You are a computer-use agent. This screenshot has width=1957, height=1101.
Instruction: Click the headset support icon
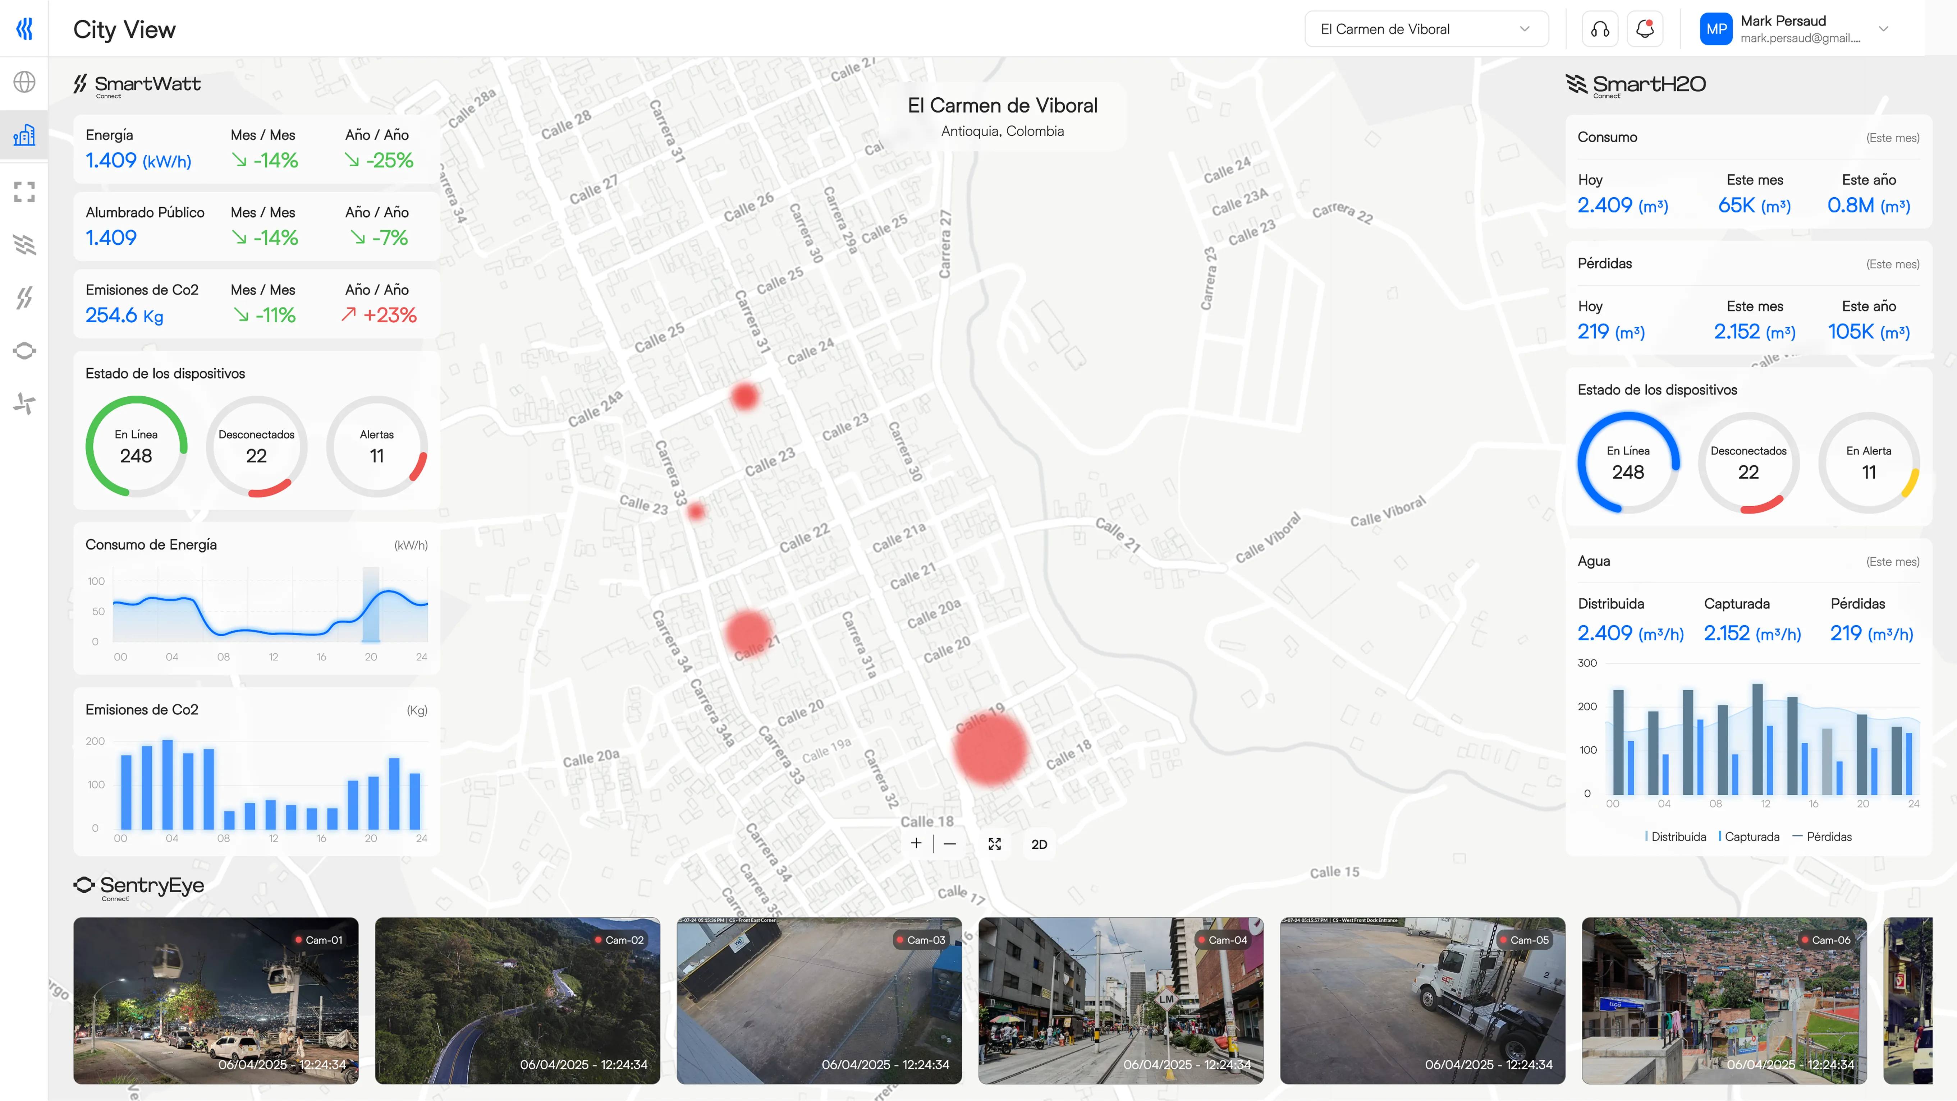[x=1600, y=29]
